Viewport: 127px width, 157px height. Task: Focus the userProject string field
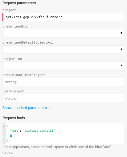63,98
